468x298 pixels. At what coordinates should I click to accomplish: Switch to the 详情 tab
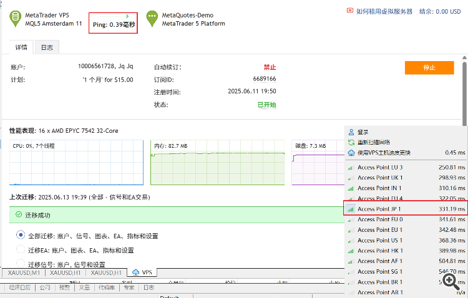pyautogui.click(x=21, y=47)
